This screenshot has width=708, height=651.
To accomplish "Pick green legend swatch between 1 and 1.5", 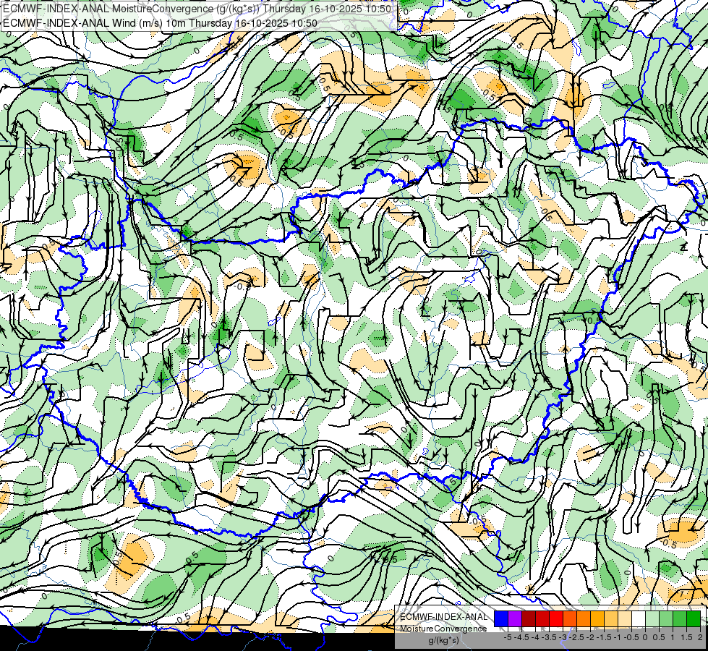I will [680, 619].
